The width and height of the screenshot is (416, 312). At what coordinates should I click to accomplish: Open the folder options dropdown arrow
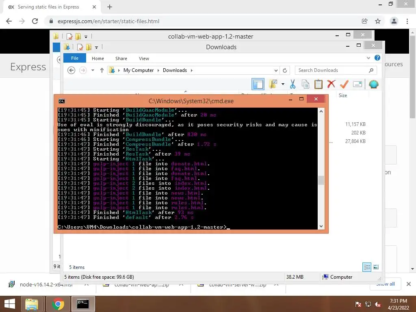(x=283, y=84)
